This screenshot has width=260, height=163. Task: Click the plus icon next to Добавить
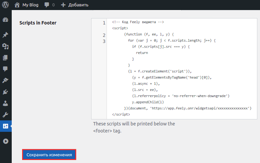tap(63, 5)
